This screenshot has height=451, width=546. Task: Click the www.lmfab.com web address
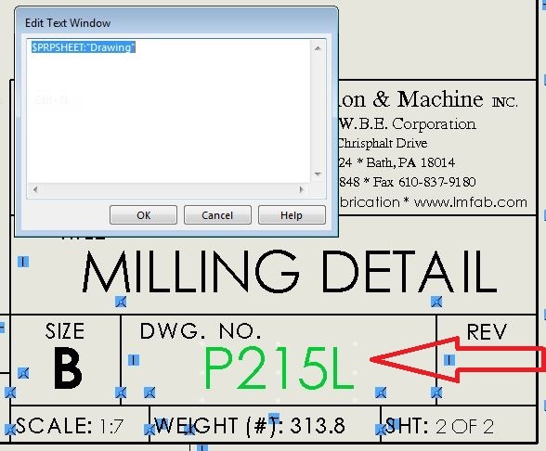pos(471,202)
